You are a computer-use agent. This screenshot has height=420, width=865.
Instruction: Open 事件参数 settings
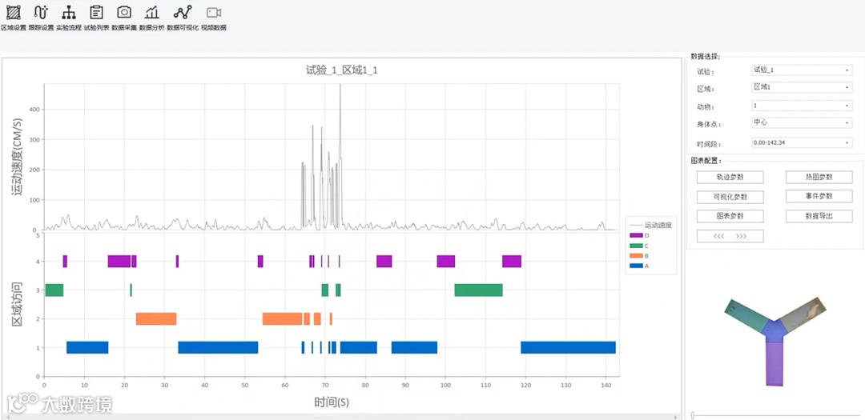[x=819, y=196]
